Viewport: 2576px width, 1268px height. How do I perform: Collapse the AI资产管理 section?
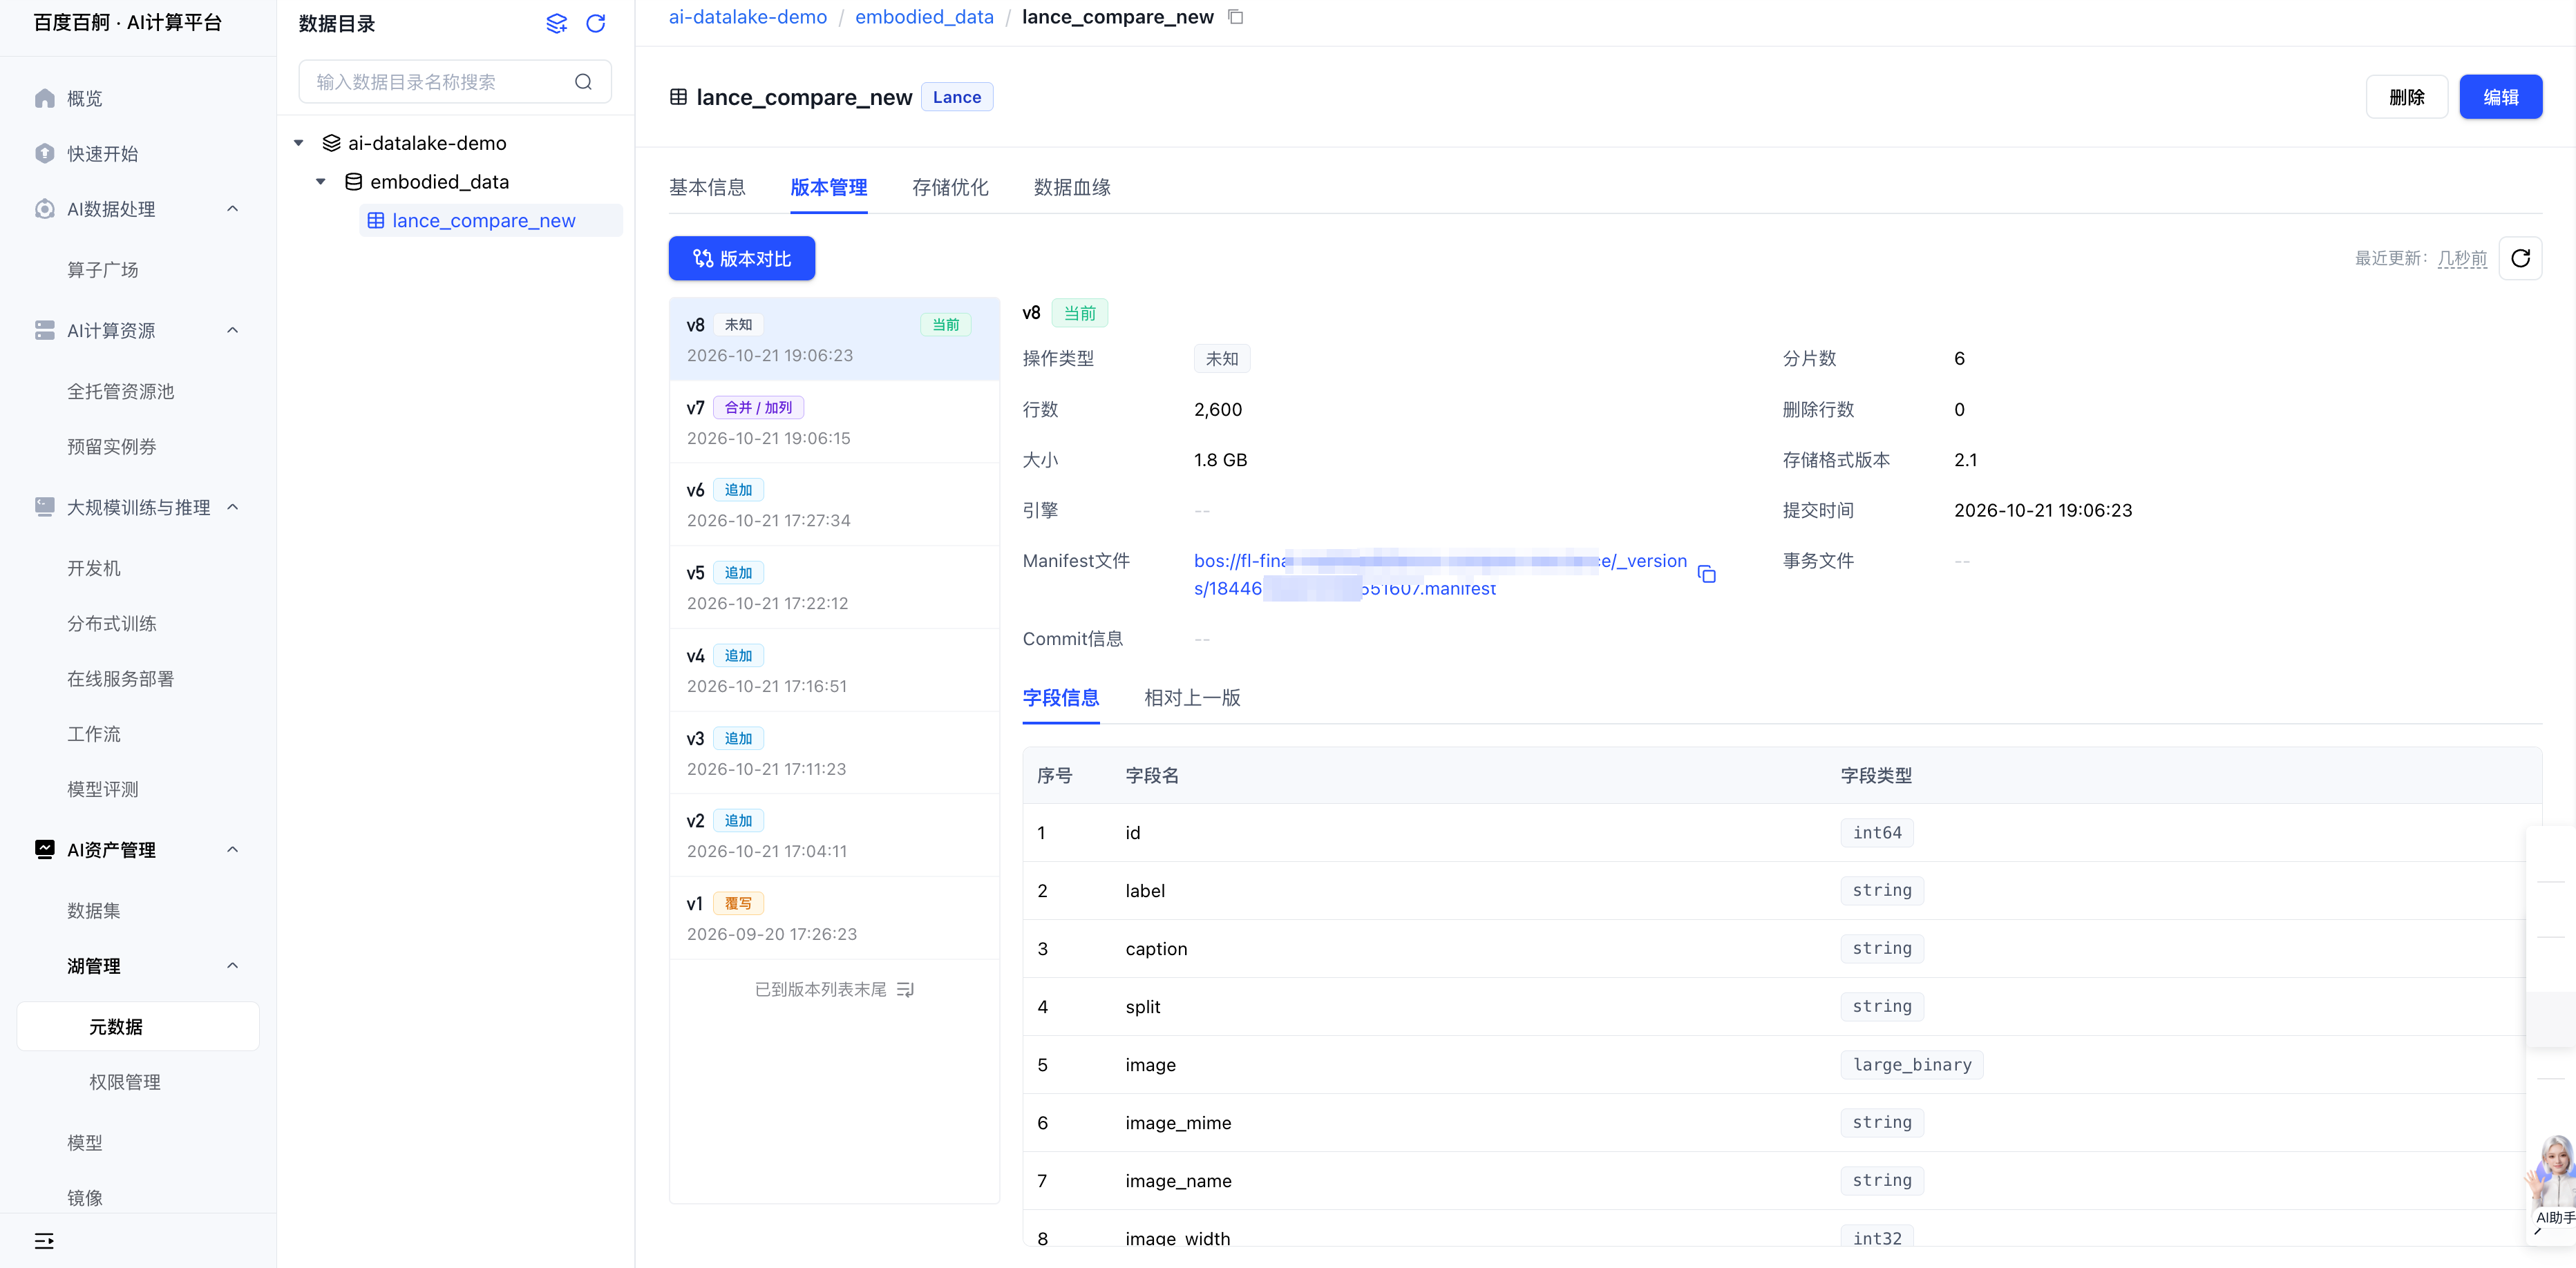(x=233, y=850)
